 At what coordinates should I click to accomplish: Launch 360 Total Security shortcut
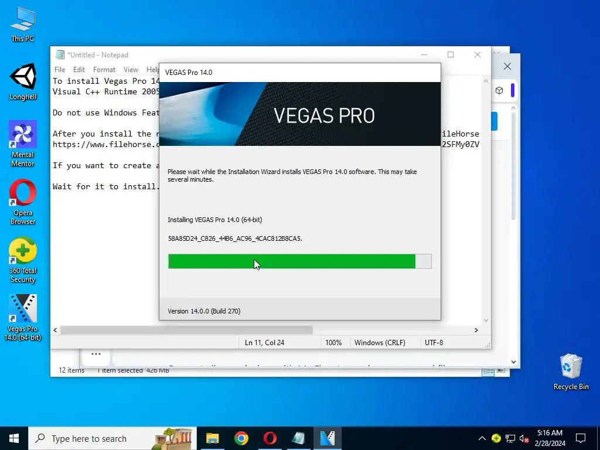(23, 260)
